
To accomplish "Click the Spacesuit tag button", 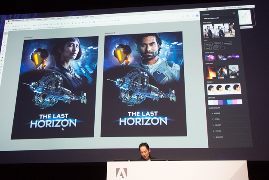I will click(227, 43).
